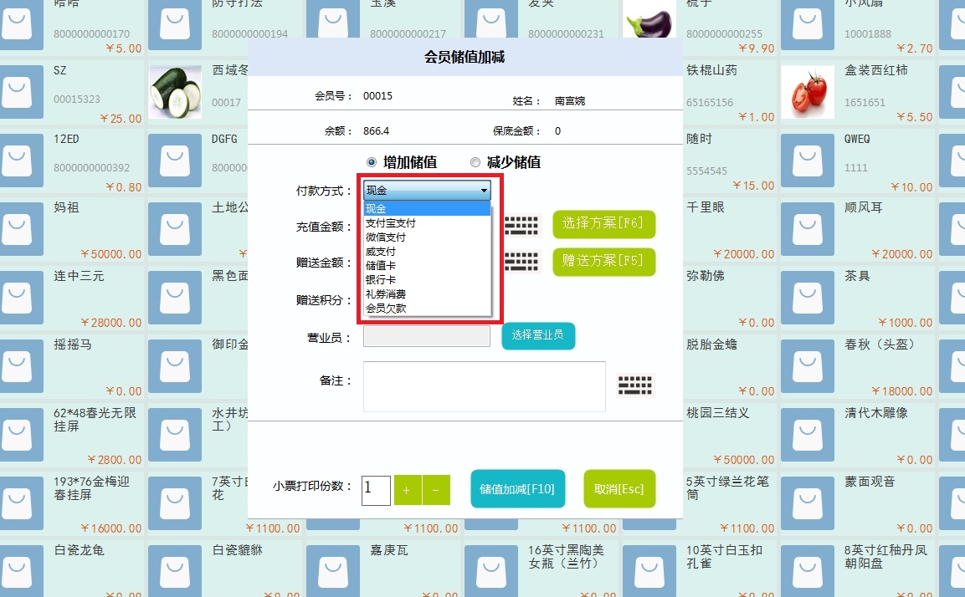Choose 支付宝支付 from the payment list
The width and height of the screenshot is (965, 597).
point(391,223)
